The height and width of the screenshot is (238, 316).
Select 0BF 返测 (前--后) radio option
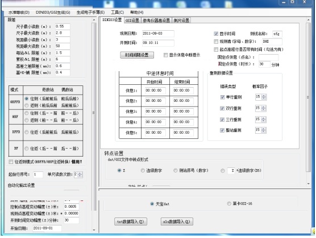coord(26,120)
